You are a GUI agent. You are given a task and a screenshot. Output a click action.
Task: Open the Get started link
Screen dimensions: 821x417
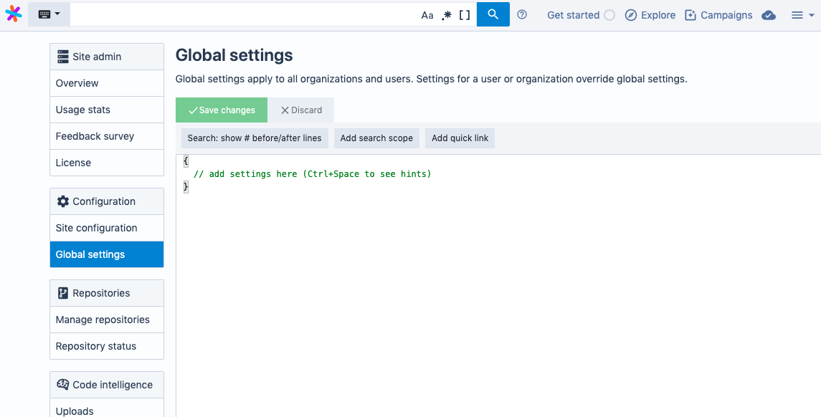pos(574,15)
